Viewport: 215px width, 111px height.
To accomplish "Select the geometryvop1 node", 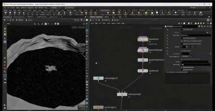I will coord(143,50).
